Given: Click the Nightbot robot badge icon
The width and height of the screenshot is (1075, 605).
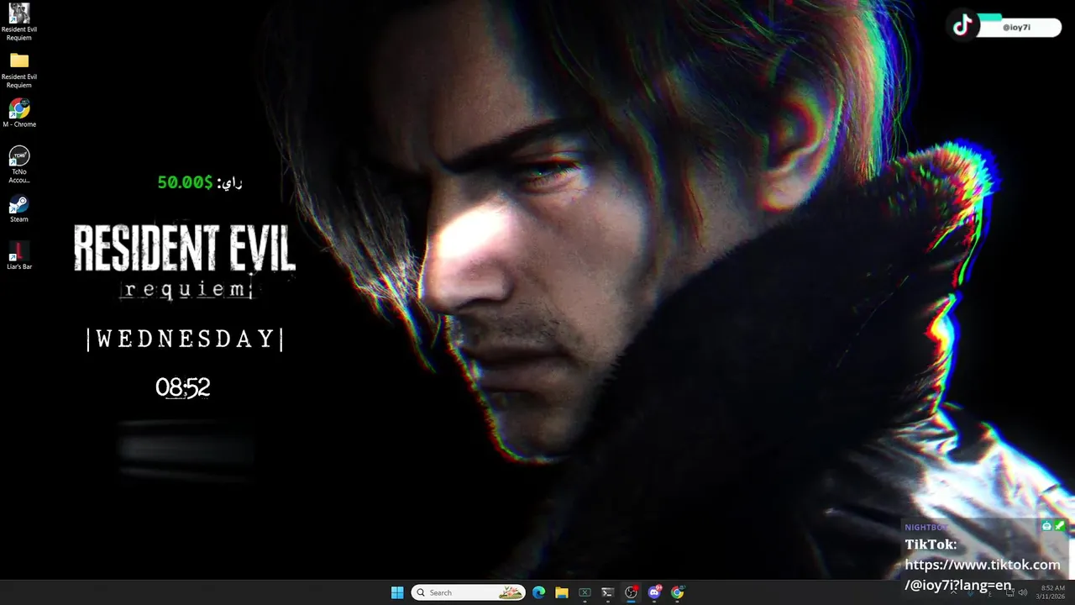Looking at the screenshot, I should click(1047, 526).
